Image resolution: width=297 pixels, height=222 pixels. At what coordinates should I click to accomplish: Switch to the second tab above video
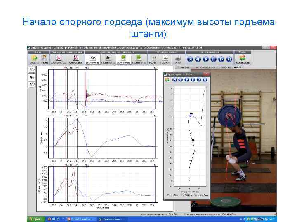pyautogui.click(x=205, y=67)
